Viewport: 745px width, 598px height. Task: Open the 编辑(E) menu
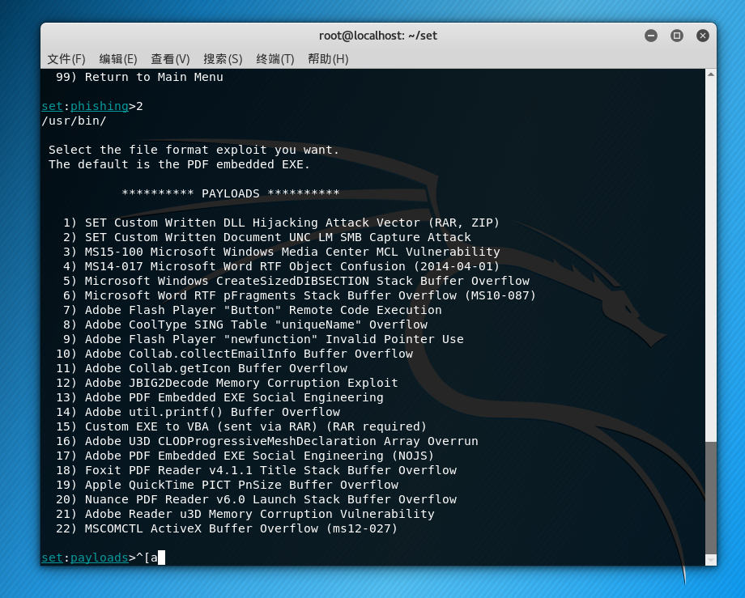click(x=118, y=59)
